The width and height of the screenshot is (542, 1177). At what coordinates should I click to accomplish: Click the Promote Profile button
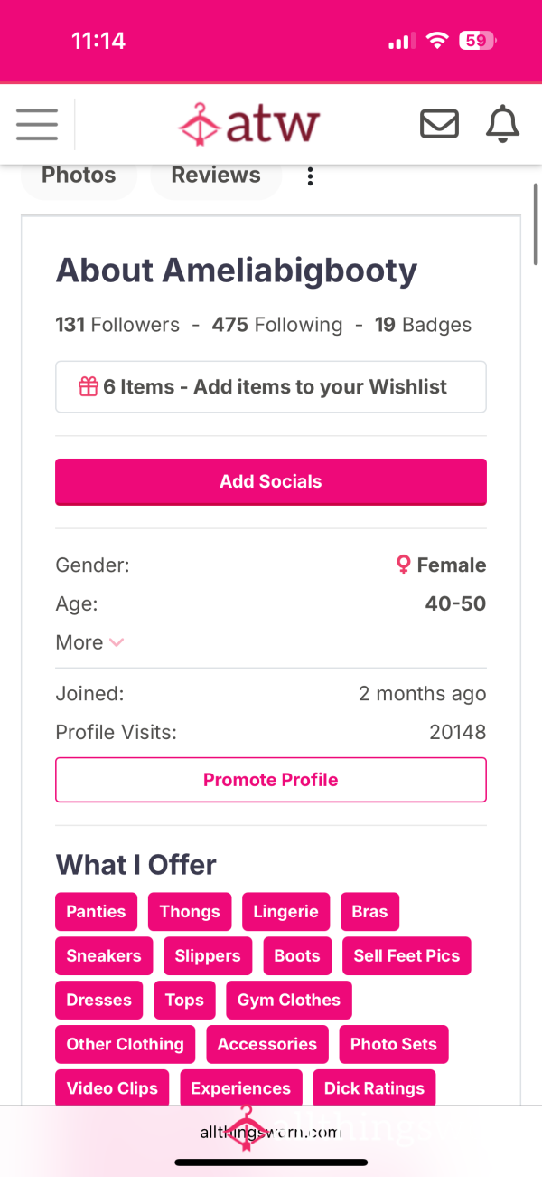pyautogui.click(x=271, y=780)
